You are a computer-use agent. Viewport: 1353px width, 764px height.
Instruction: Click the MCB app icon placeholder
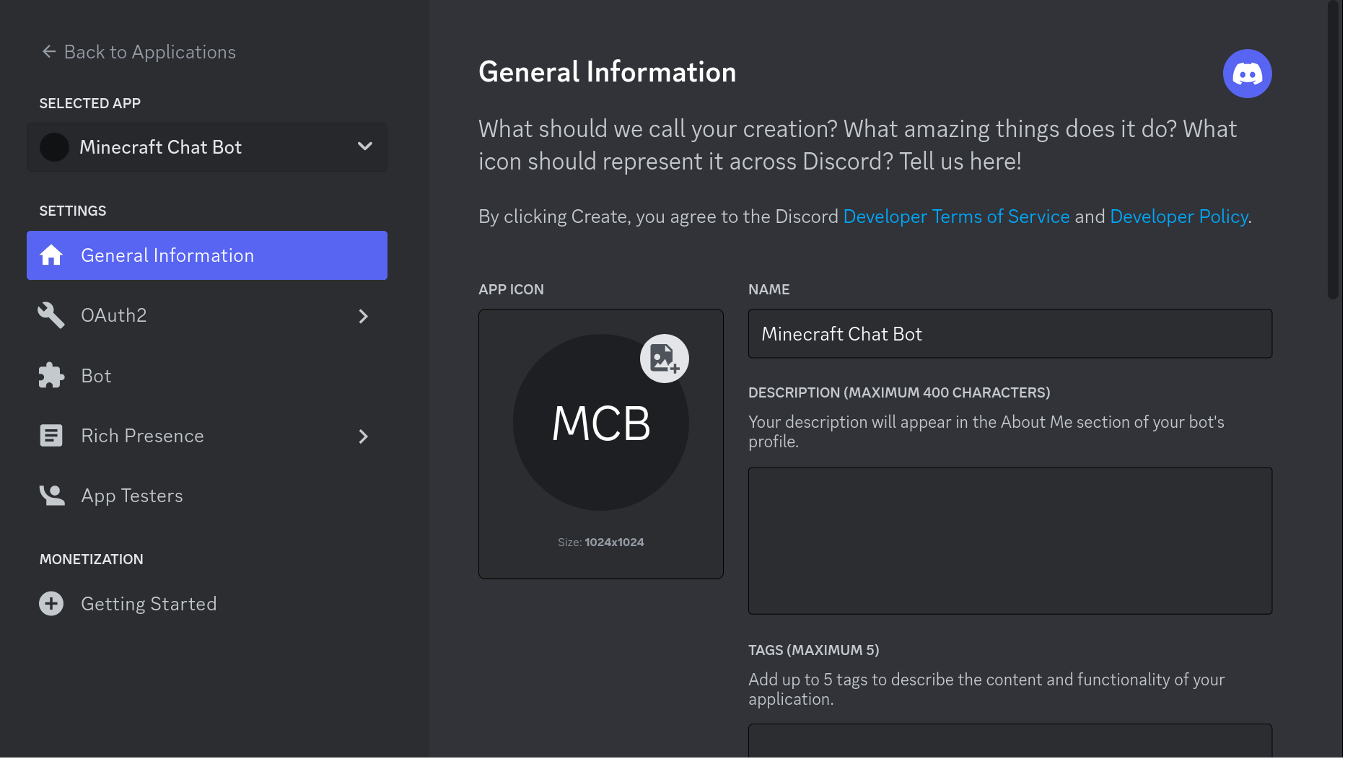tap(600, 423)
